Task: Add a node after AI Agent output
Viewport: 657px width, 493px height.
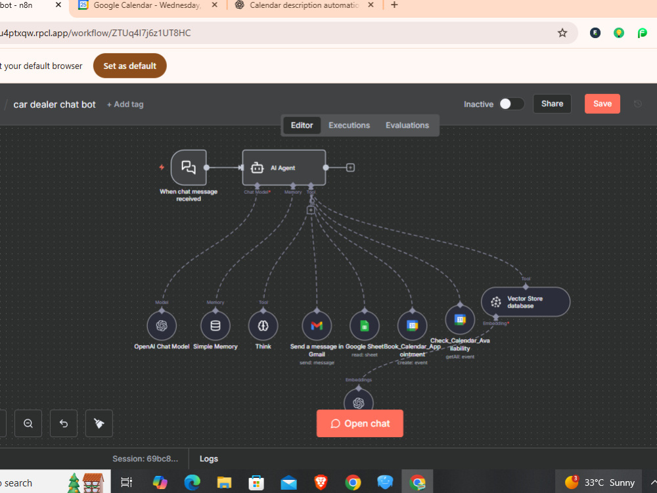Action: pyautogui.click(x=351, y=168)
